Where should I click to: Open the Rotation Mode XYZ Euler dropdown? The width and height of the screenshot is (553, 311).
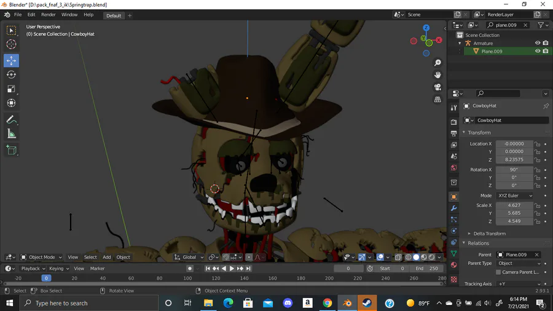click(514, 195)
